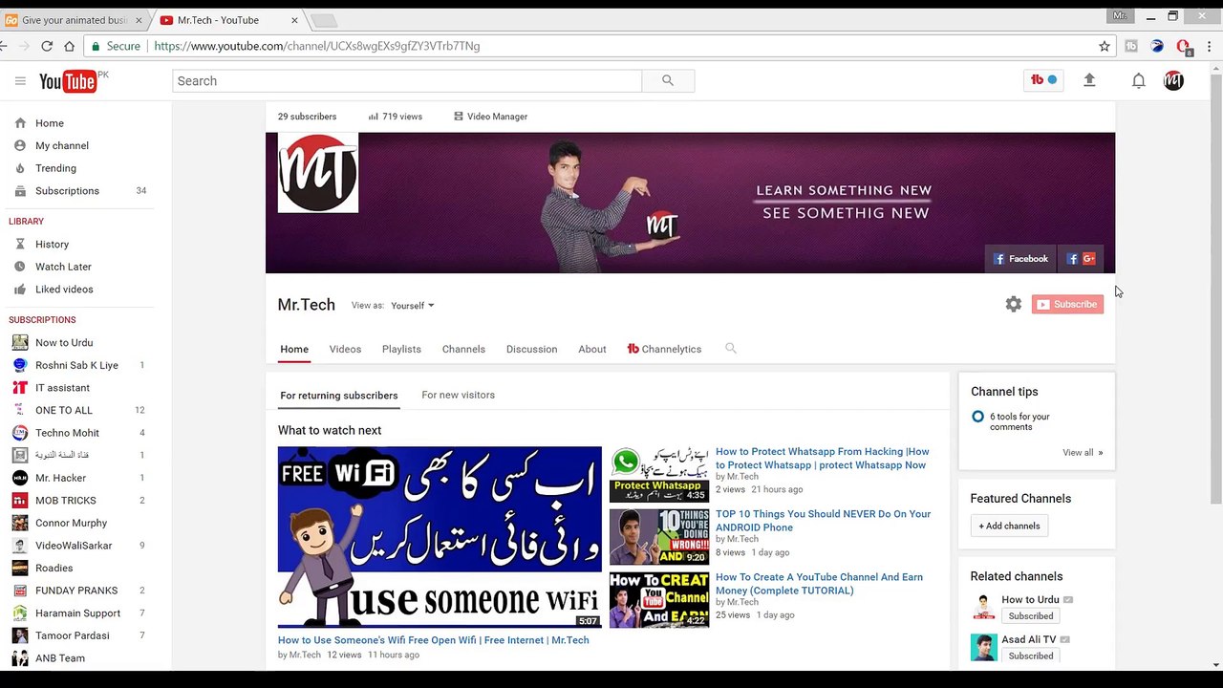Click the TubeBuddy icon in YouTube header
Screen dimensions: 1223x688
tap(1043, 80)
